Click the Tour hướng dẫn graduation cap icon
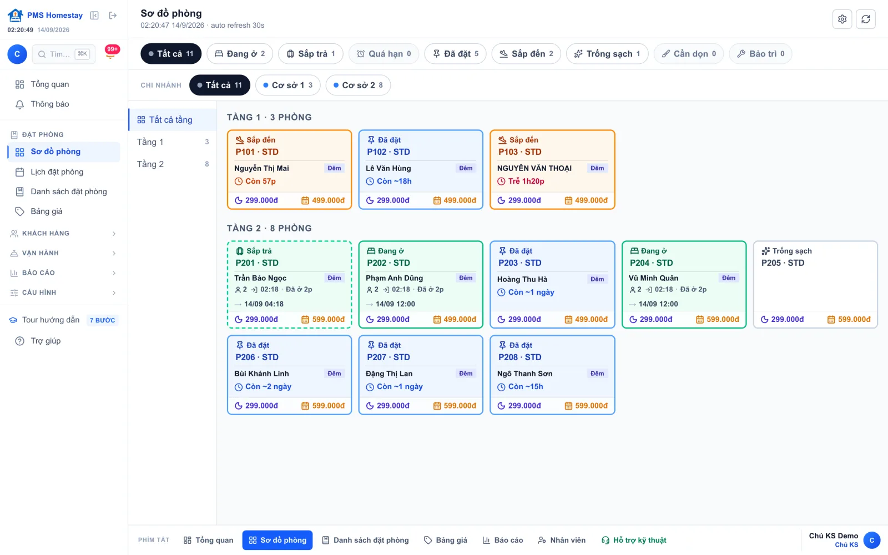The image size is (888, 555). click(13, 320)
